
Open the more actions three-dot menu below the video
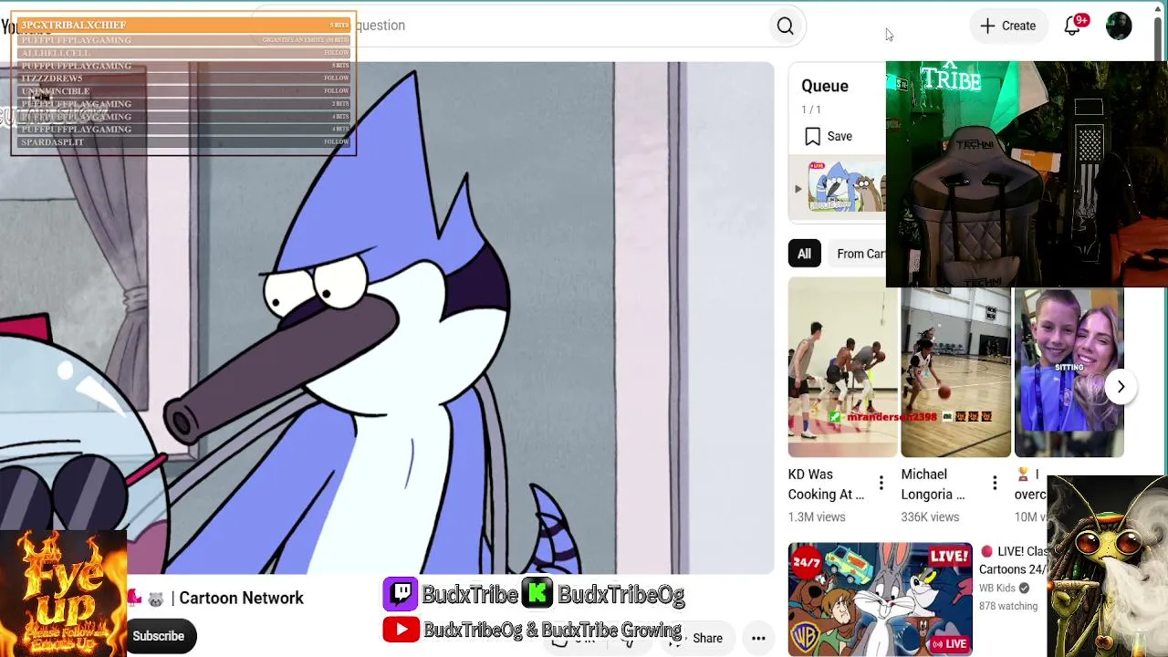tap(758, 639)
